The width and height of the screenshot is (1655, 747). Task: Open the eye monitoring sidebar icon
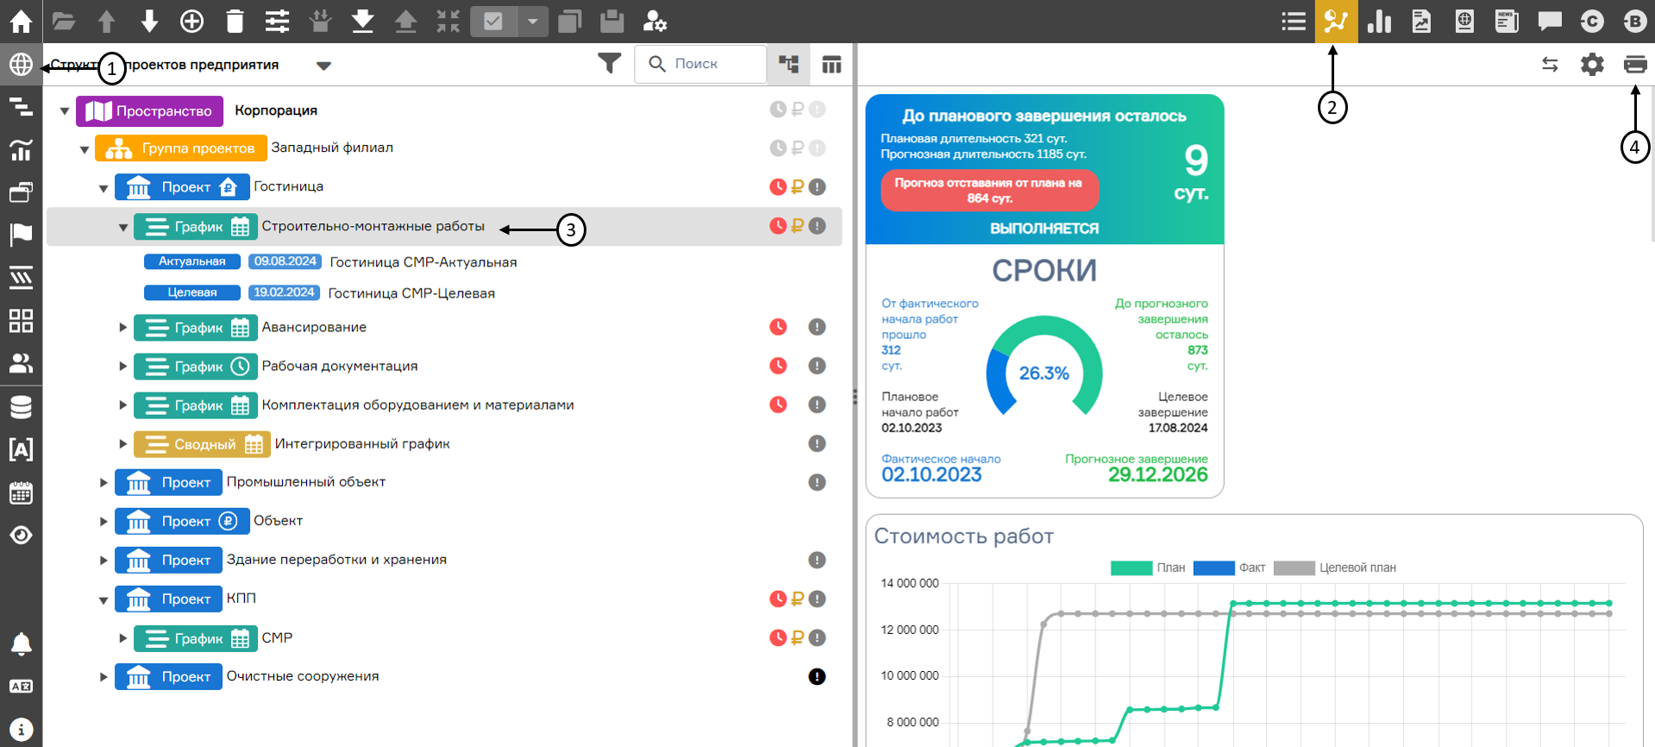coord(21,535)
